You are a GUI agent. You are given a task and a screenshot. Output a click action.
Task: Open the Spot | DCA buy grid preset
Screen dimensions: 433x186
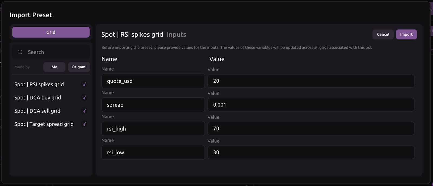click(x=38, y=98)
